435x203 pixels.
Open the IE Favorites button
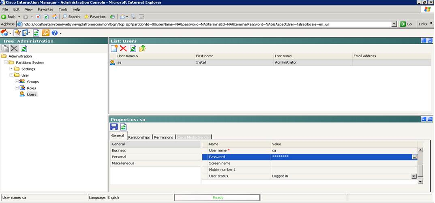click(x=94, y=17)
